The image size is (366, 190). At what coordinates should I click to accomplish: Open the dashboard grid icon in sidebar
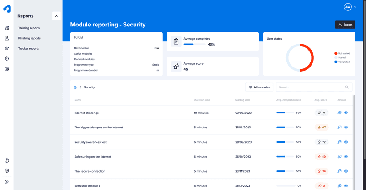pos(7,28)
